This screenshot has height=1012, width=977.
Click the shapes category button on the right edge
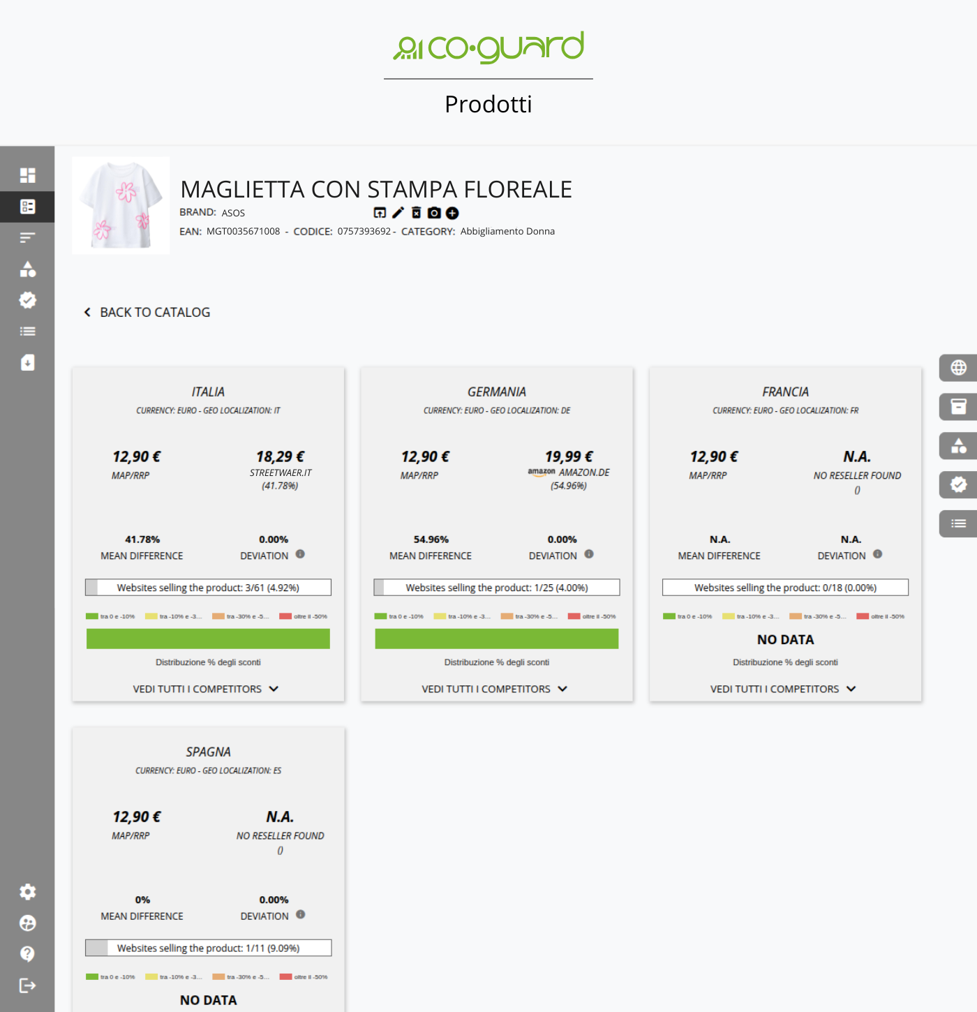coord(958,446)
